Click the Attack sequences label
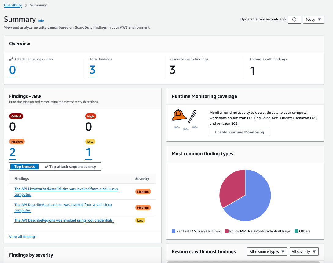 [29, 59]
